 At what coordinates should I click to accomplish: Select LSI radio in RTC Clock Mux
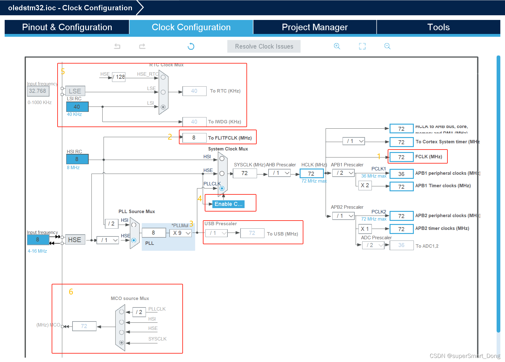(x=163, y=107)
